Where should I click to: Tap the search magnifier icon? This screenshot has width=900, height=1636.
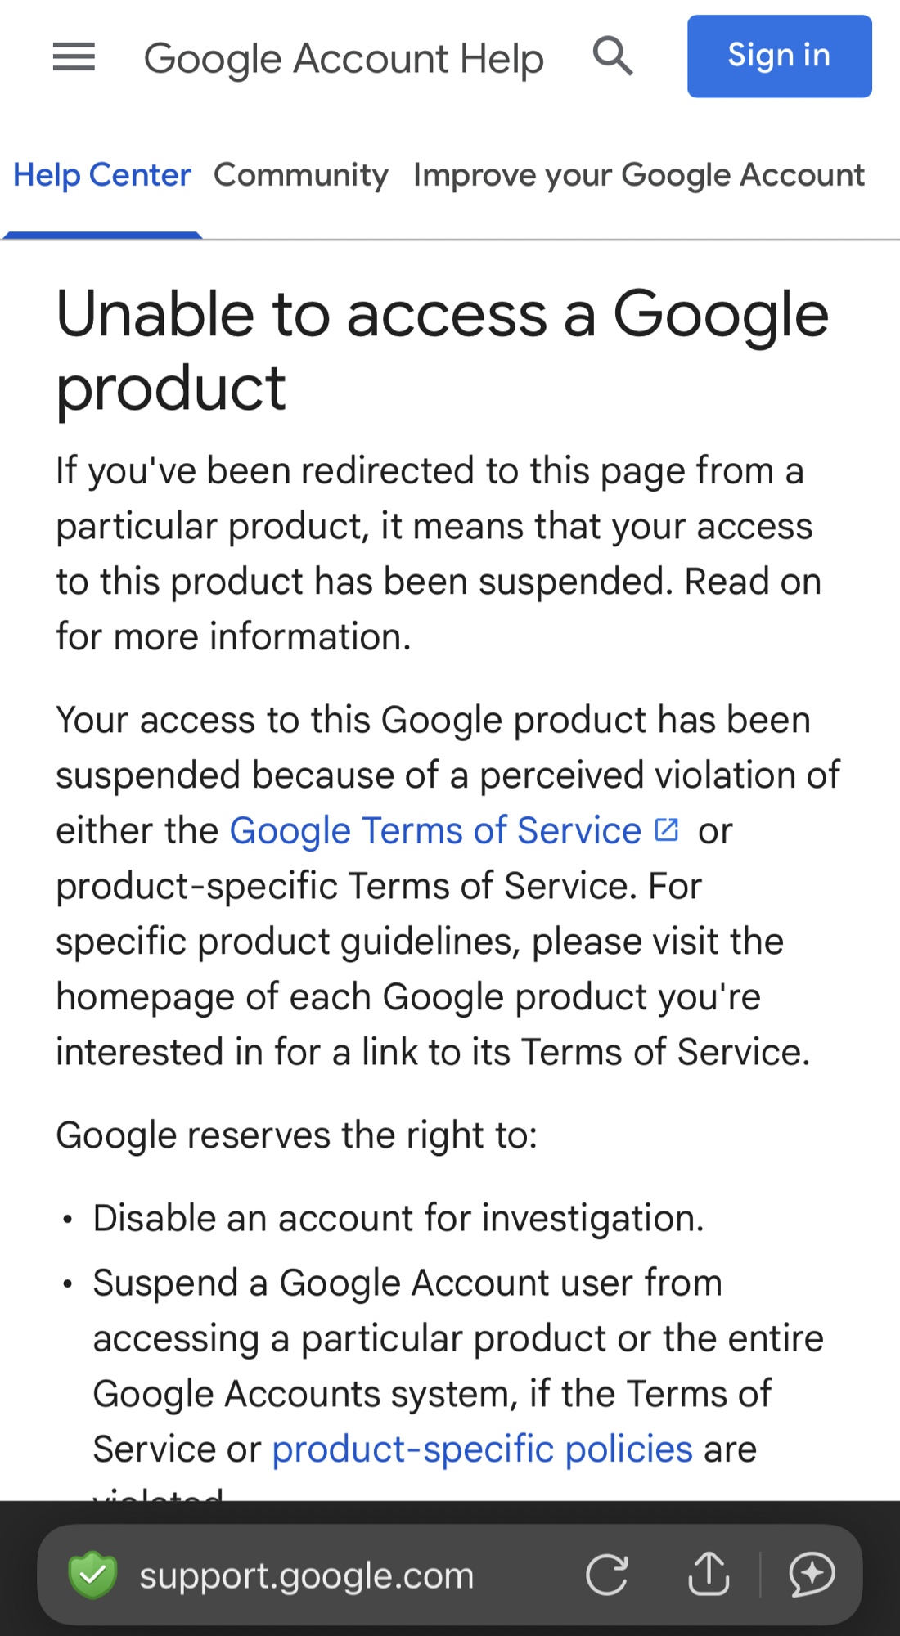612,56
